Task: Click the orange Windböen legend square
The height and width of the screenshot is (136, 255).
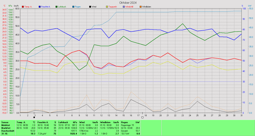Action: point(140,6)
